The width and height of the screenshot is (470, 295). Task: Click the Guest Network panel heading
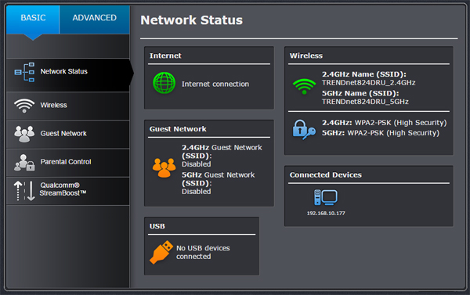pos(178,129)
